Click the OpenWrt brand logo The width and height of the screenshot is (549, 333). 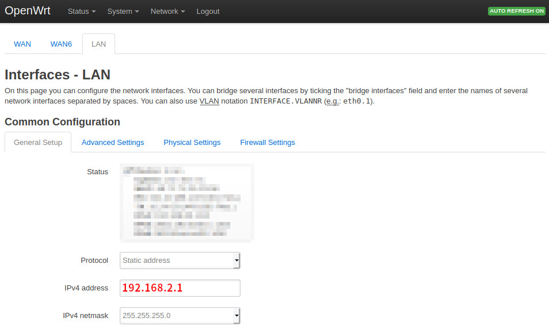[27, 10]
